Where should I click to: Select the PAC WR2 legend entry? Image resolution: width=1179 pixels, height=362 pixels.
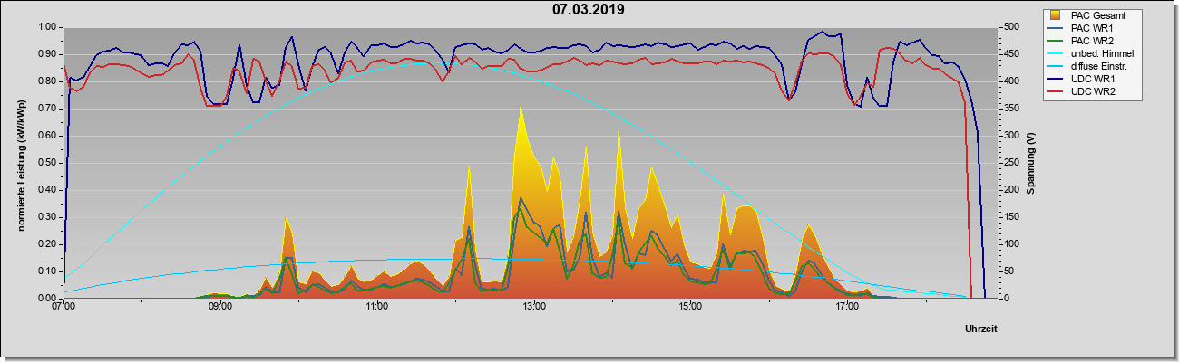[1093, 41]
